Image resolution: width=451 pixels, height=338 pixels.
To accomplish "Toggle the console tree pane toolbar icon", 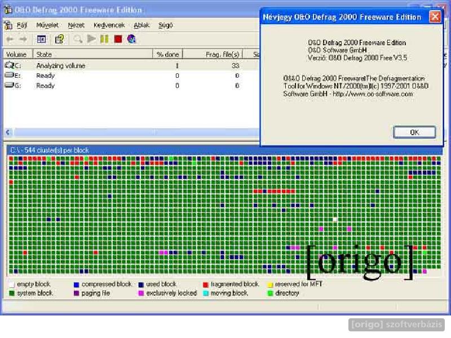I will click(x=41, y=39).
